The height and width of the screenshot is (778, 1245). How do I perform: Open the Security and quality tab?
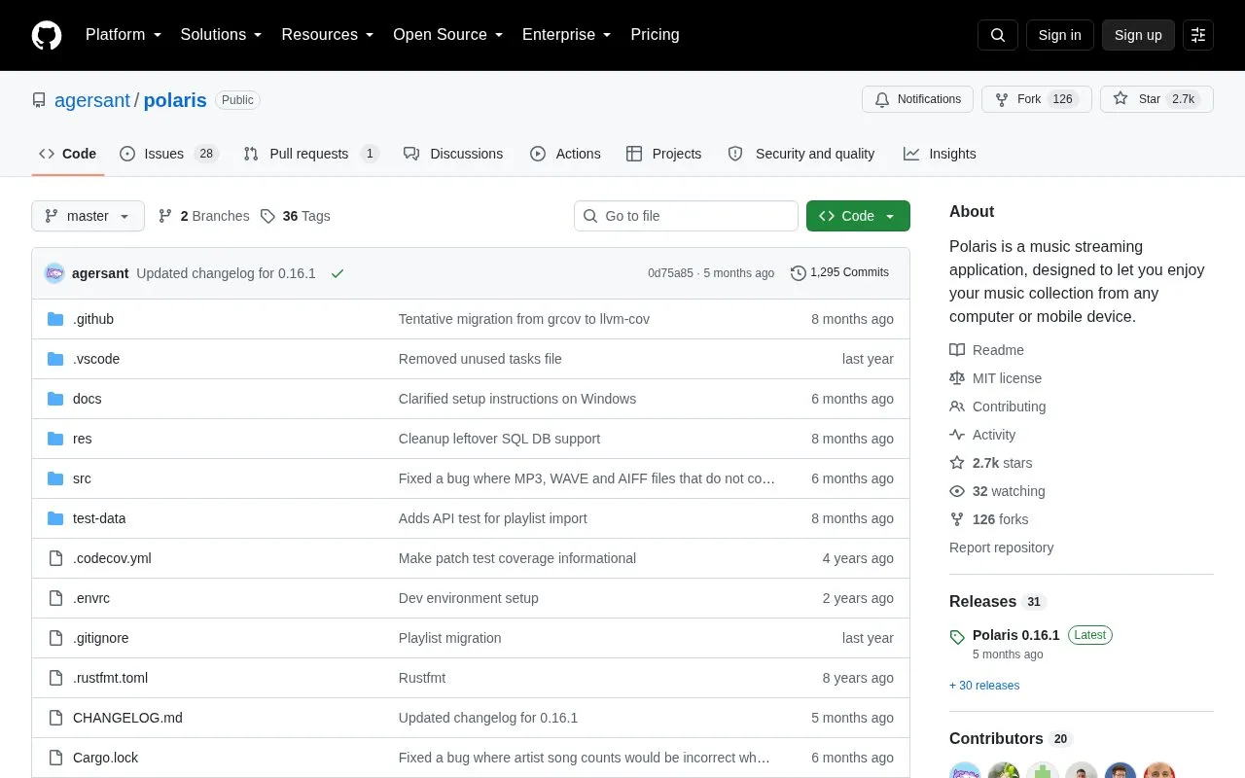point(801,154)
